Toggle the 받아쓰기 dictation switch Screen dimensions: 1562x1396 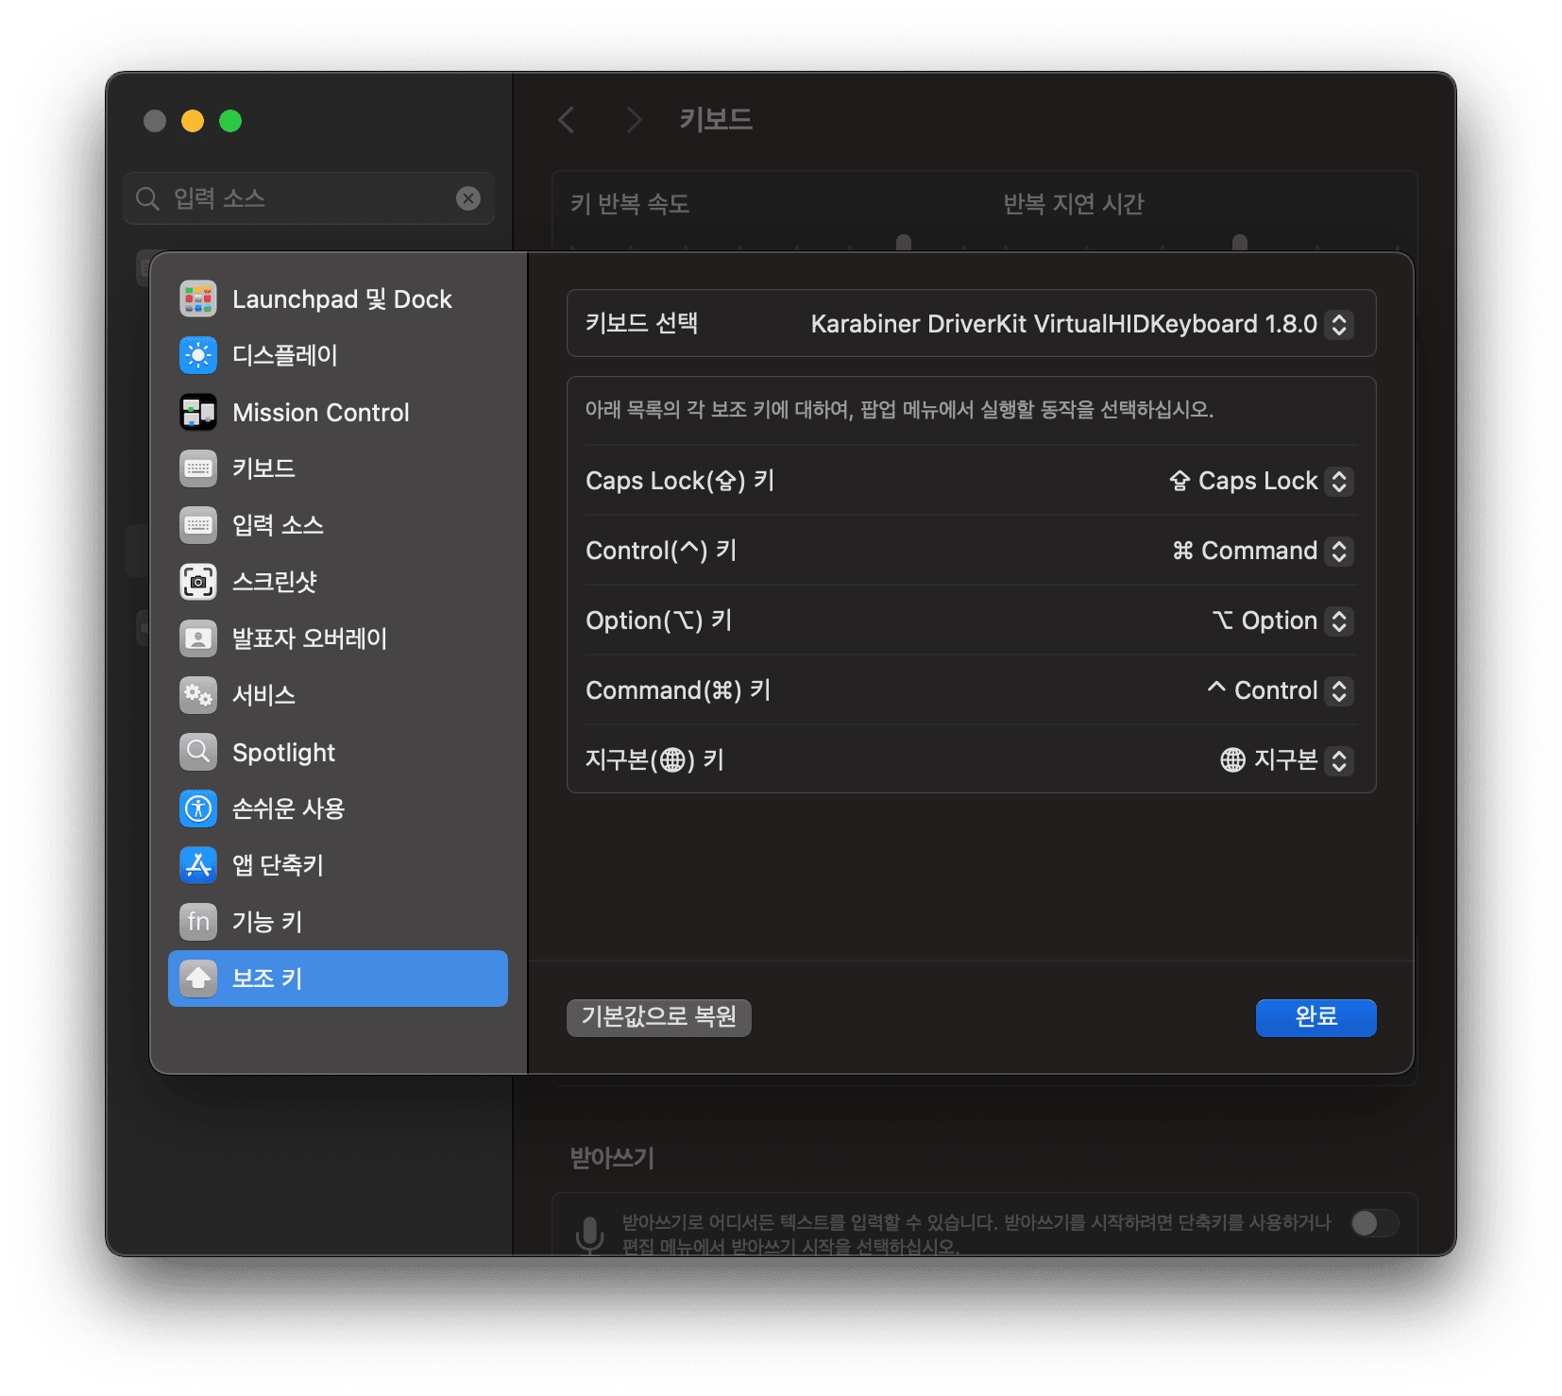1374,1223
